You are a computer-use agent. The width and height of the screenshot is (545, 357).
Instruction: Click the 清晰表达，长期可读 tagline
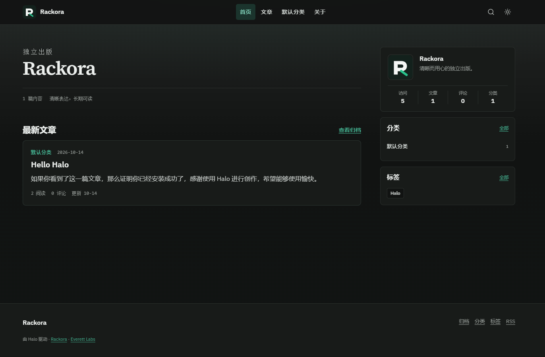(x=71, y=99)
